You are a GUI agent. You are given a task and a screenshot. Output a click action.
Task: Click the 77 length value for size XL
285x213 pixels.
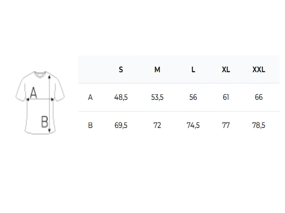coord(226,125)
